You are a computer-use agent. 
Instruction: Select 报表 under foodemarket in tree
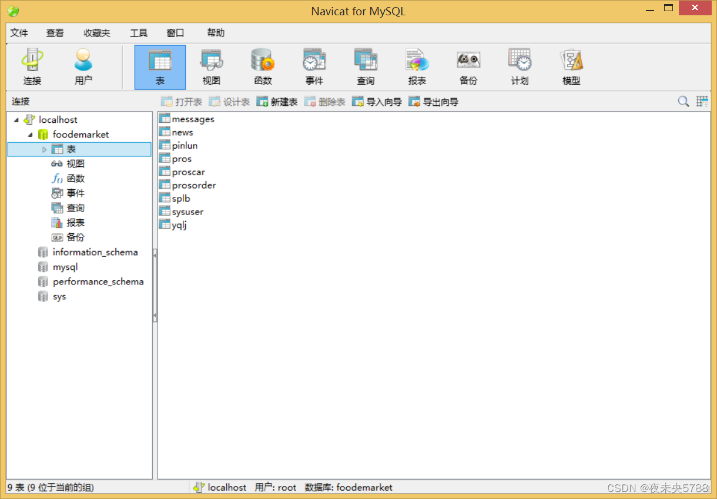75,223
